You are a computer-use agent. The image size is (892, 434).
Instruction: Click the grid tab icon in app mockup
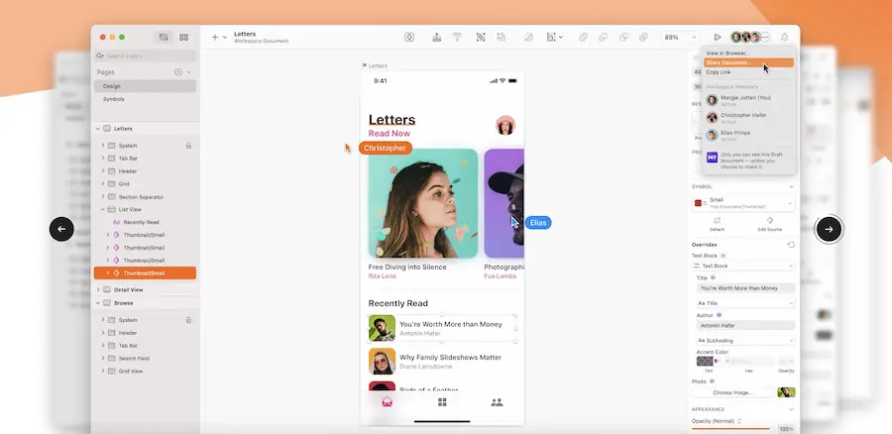pos(442,402)
